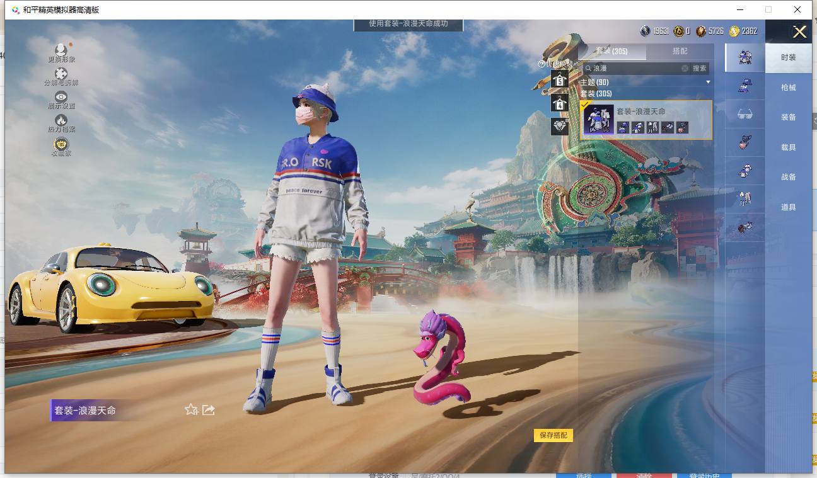Click the yellow currency icon showing 2362
Image resolution: width=817 pixels, height=478 pixels.
pos(734,31)
